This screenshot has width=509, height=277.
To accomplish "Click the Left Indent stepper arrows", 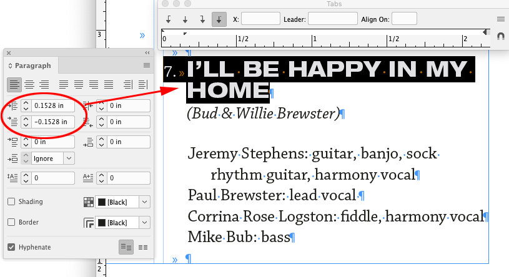I will (26, 105).
